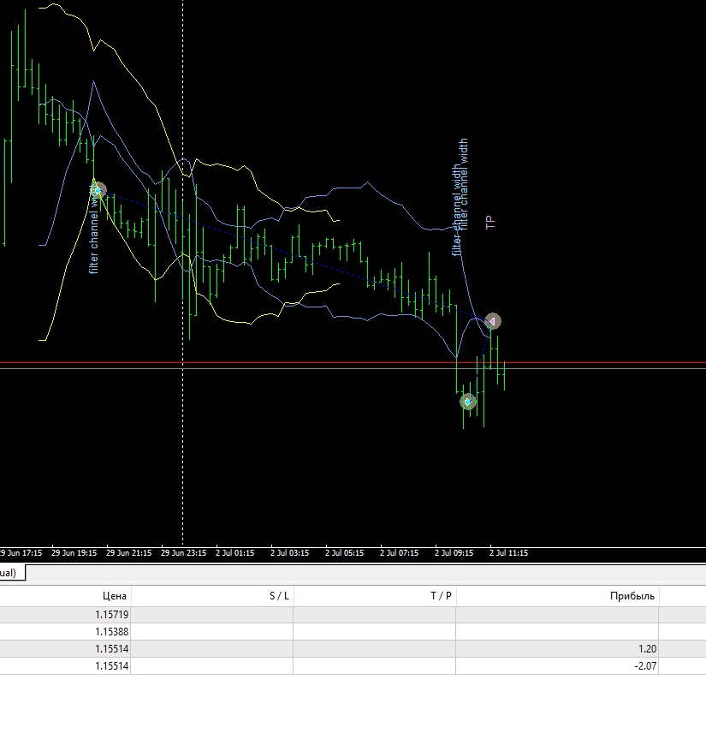Click the trade entry marker at chart left
Screen dimensions: 706x739
click(98, 190)
